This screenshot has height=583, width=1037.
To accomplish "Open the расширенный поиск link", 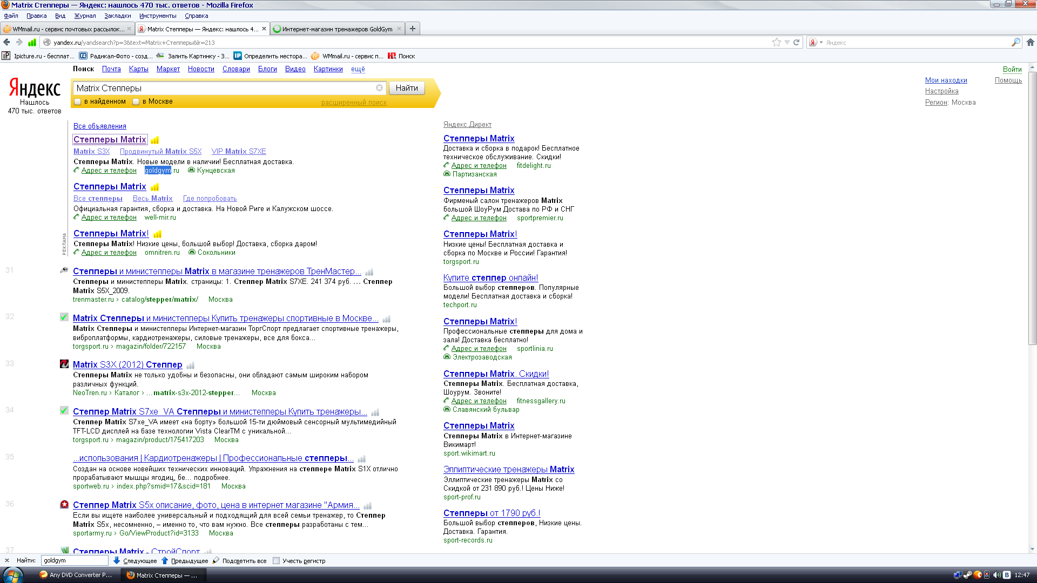I will (x=354, y=103).
